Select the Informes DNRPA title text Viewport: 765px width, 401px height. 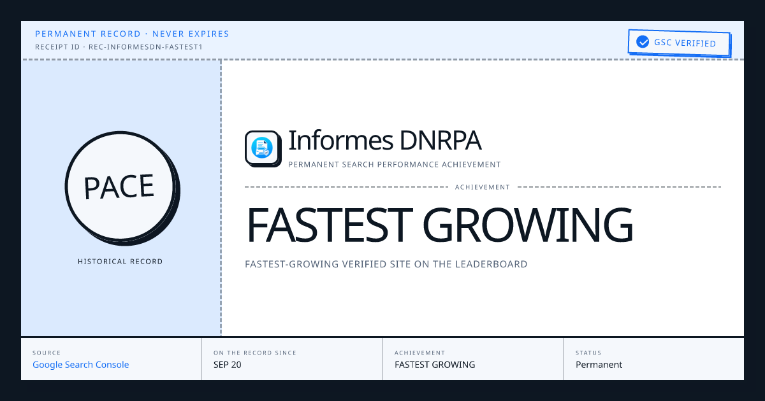(x=384, y=141)
